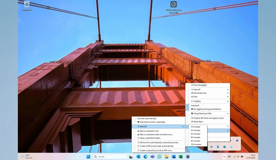
Task: Expand the Keys submenu
Action: pos(208,97)
